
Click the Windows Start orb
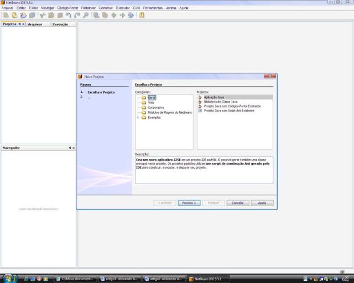(9, 277)
